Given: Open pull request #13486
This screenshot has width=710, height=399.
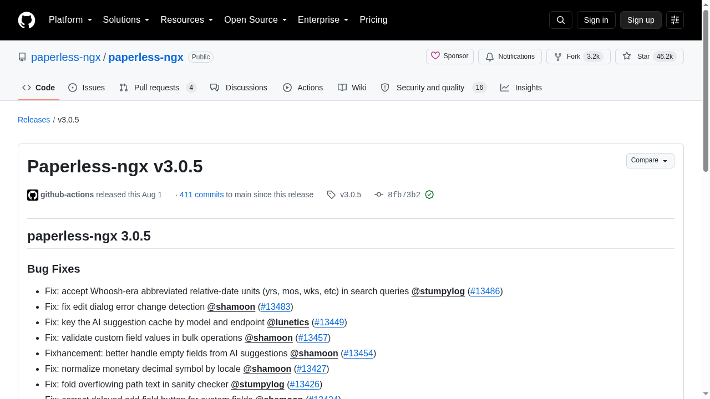Looking at the screenshot, I should (x=485, y=291).
